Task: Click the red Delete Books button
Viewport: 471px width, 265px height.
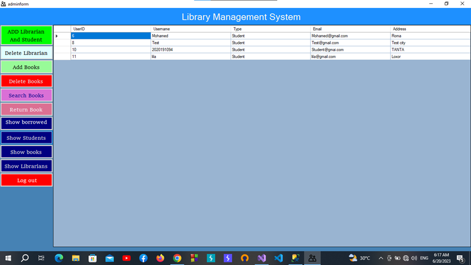Action: pyautogui.click(x=26, y=81)
